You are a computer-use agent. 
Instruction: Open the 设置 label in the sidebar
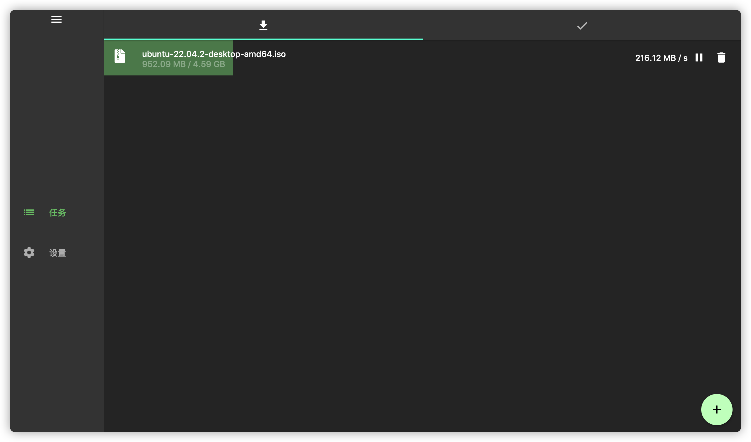point(58,253)
